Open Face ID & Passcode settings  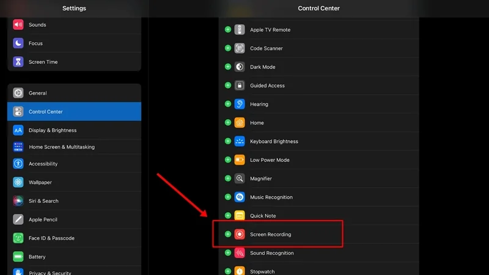coord(74,238)
